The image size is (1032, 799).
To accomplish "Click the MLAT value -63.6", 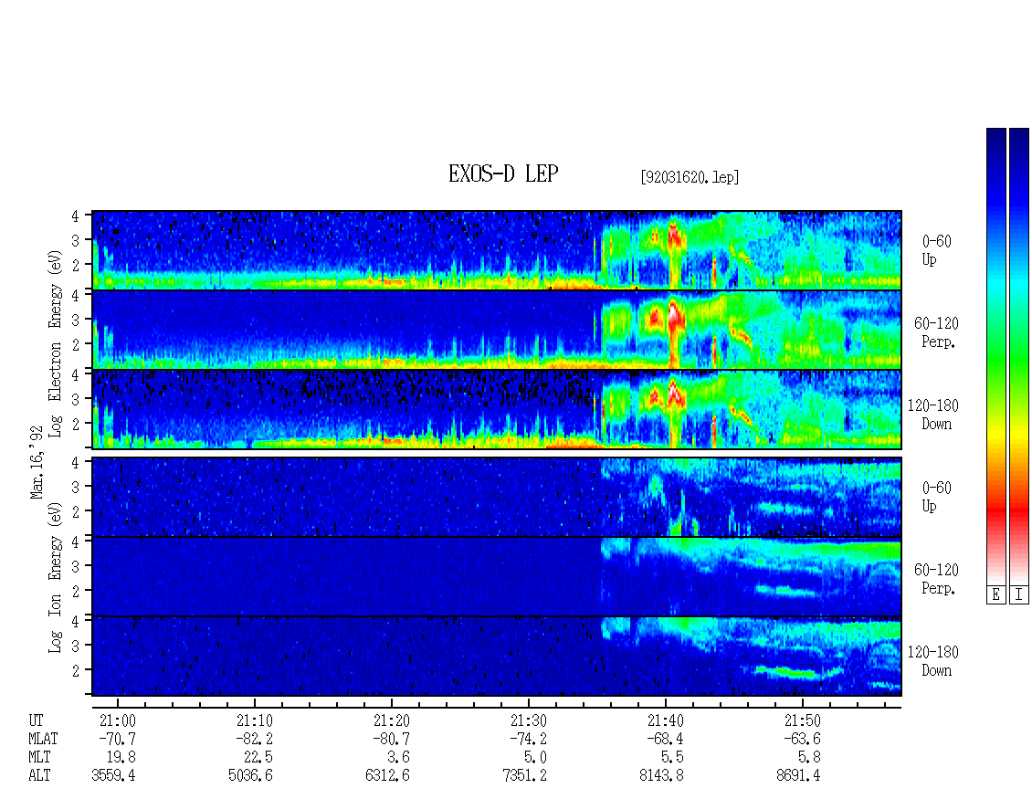I will tap(802, 739).
